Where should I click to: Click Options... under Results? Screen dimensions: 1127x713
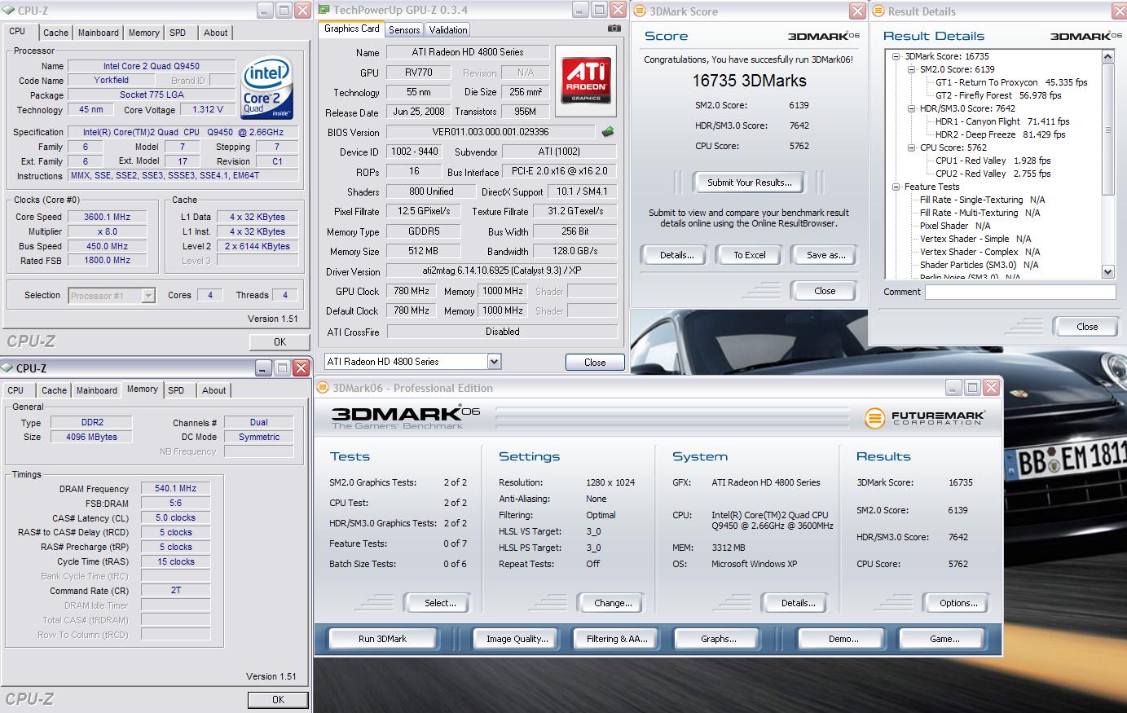pyautogui.click(x=958, y=603)
